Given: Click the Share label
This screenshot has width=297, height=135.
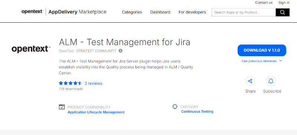Looking at the screenshot, I should [251, 91].
